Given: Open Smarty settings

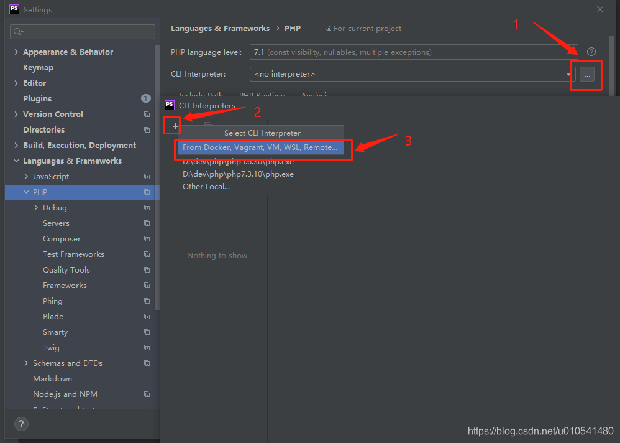Looking at the screenshot, I should click(55, 332).
